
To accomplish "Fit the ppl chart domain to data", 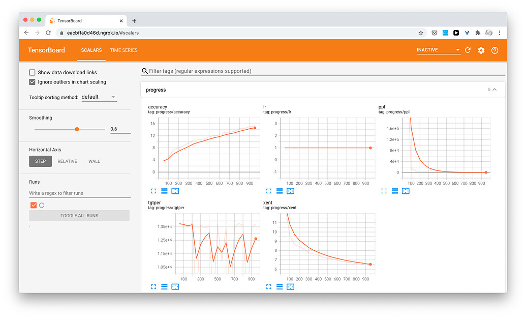I will click(x=405, y=191).
